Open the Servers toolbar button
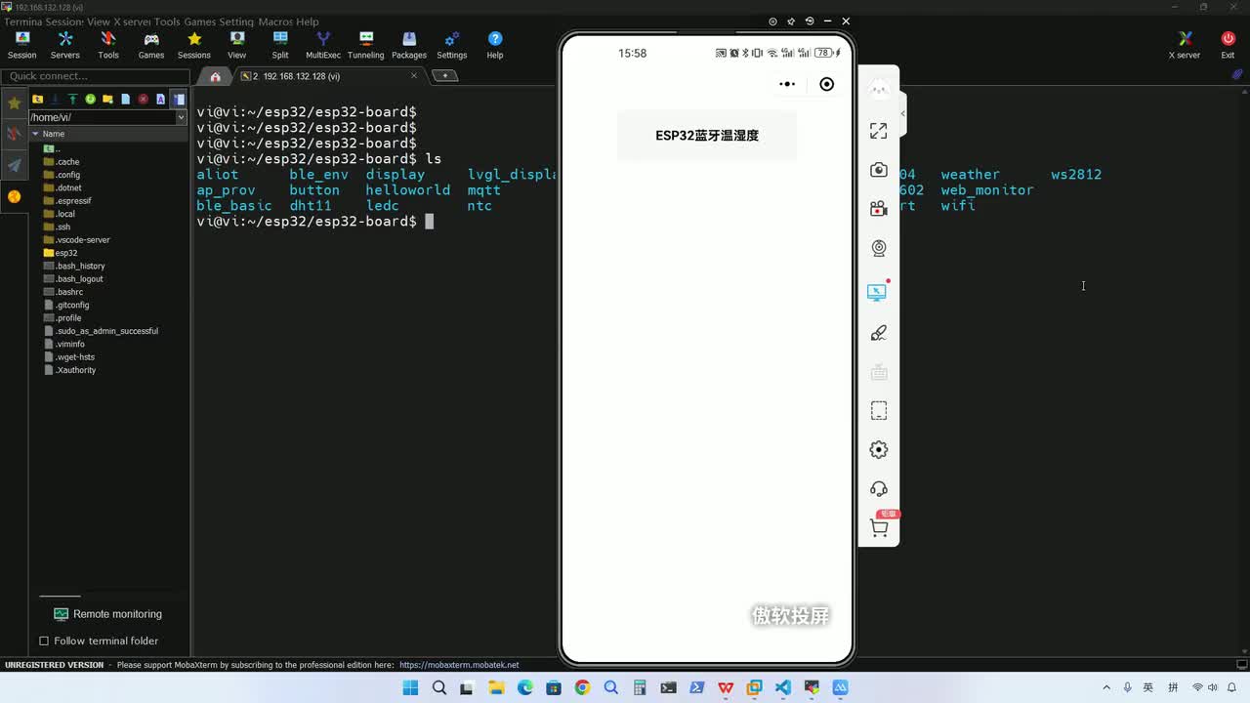The image size is (1250, 703). click(65, 45)
